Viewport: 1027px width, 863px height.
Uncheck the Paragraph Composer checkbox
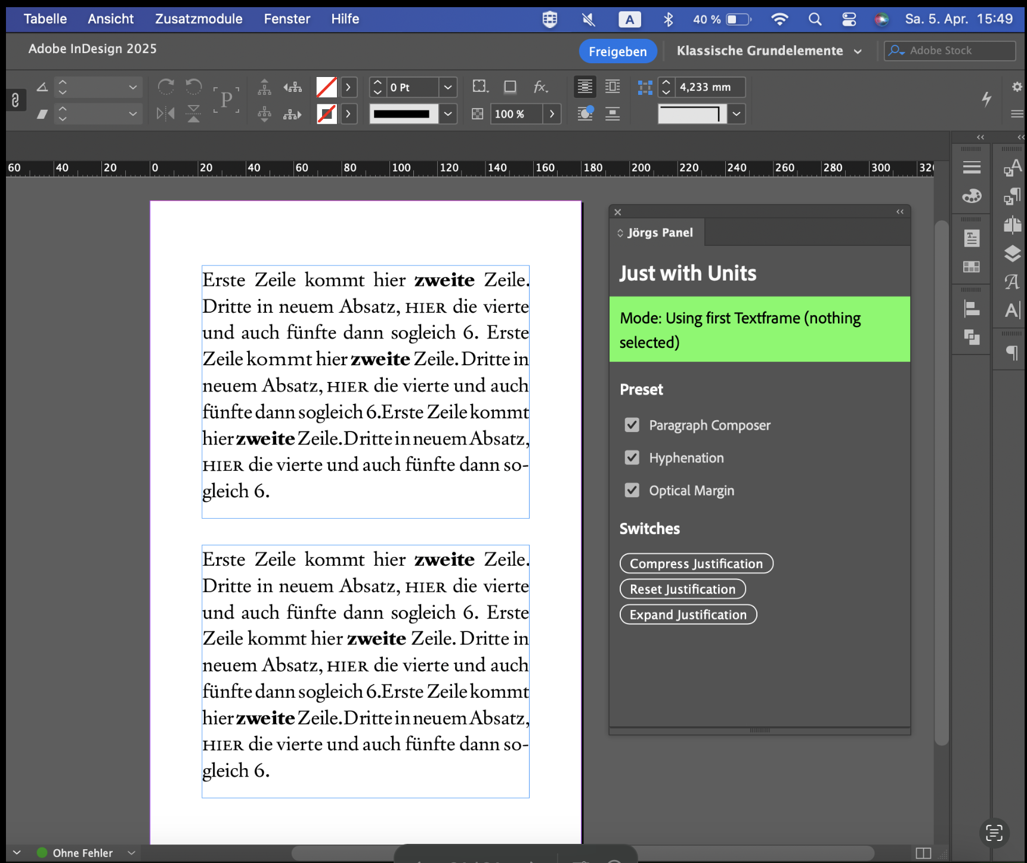pos(632,425)
